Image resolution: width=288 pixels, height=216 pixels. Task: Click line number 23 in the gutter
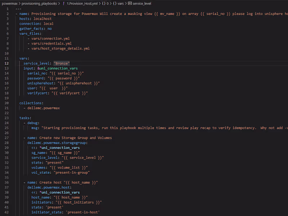(x=6, y=118)
